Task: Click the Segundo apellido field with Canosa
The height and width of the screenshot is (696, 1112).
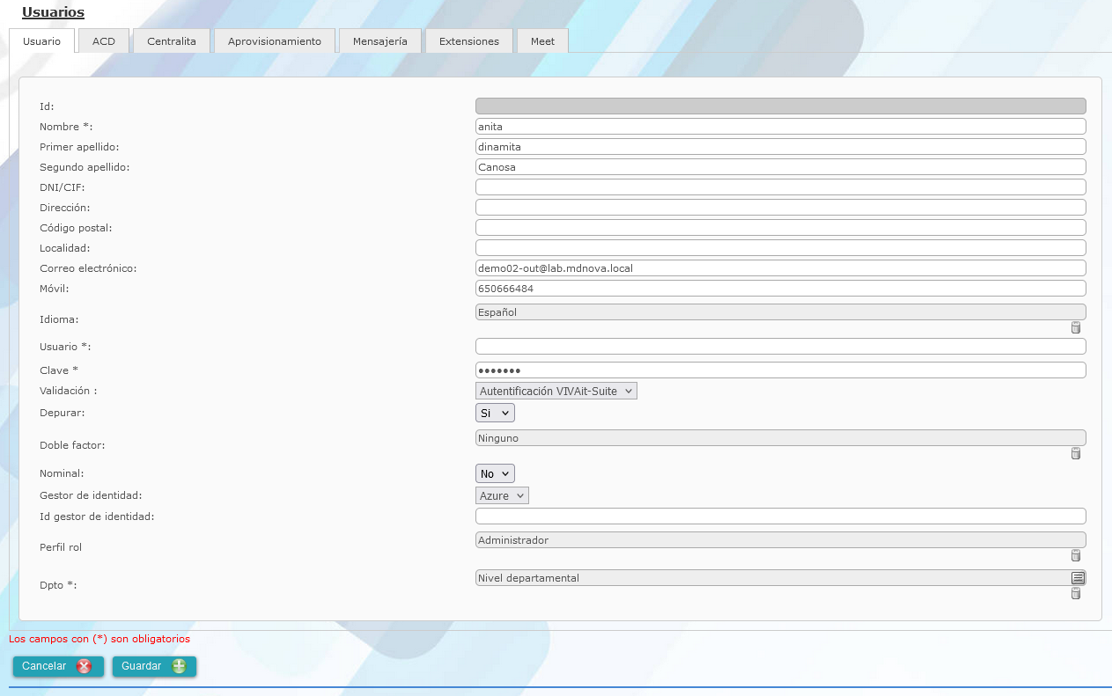Action: pos(780,167)
